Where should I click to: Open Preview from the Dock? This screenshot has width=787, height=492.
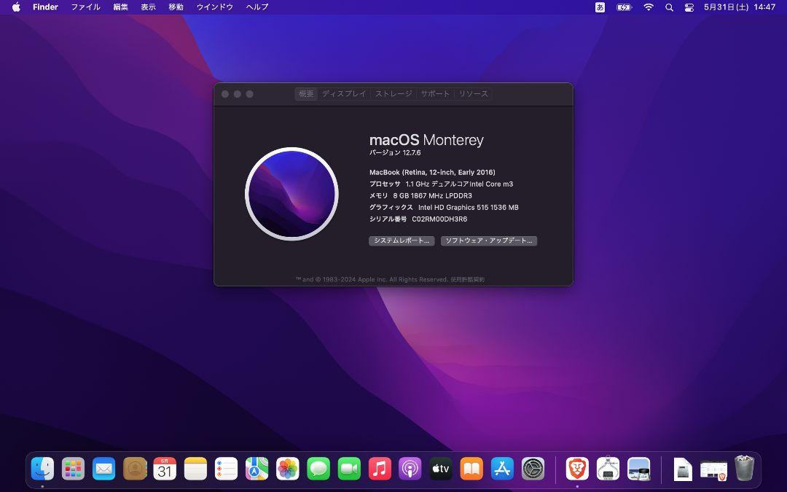point(638,469)
